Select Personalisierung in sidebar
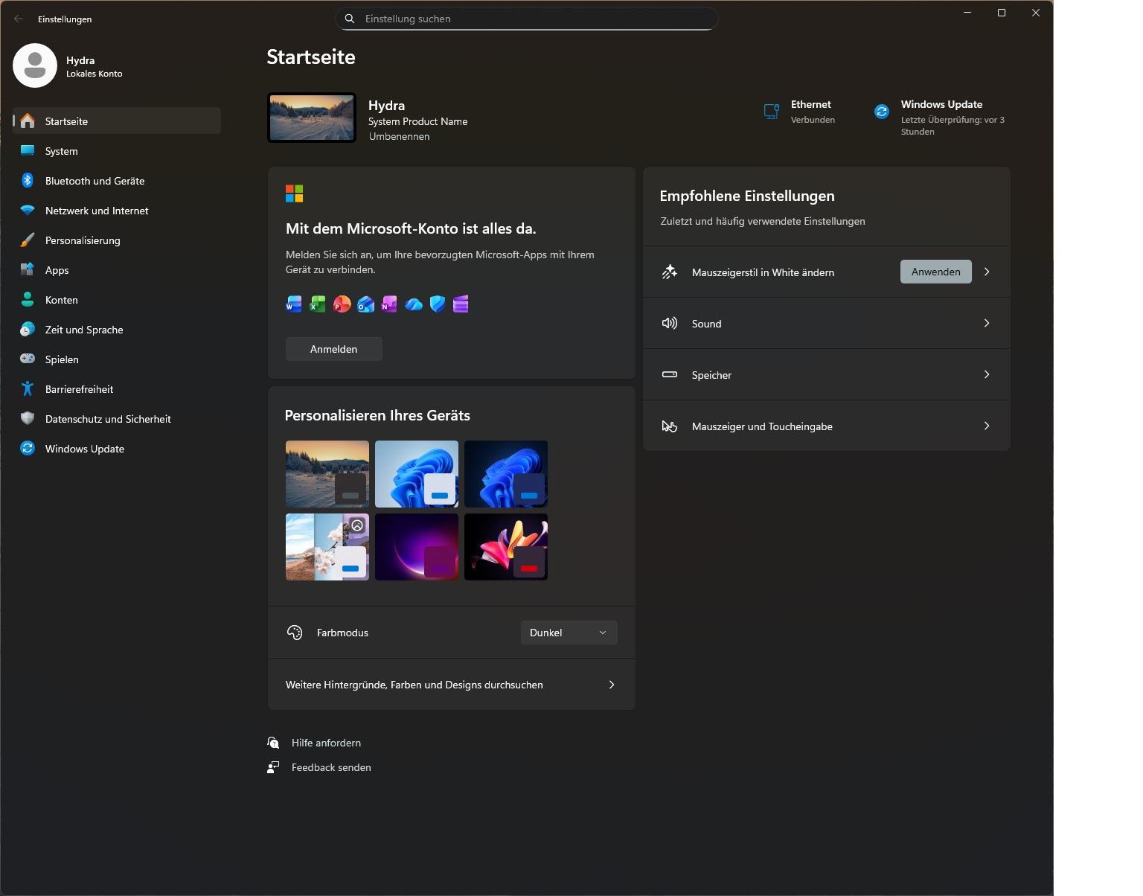The height and width of the screenshot is (896, 1143). 117,240
